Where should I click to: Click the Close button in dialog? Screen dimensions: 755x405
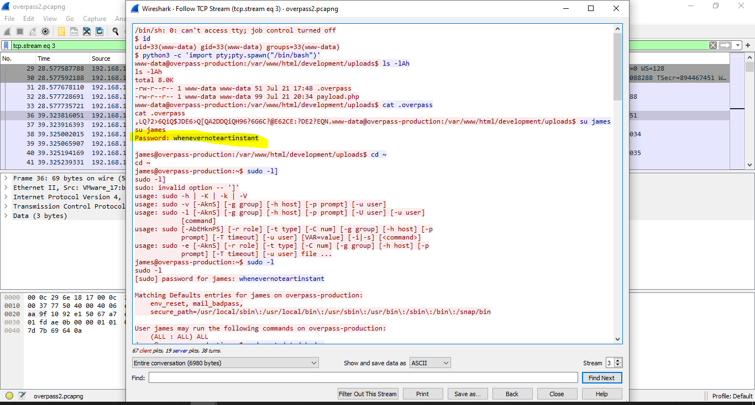[x=557, y=394]
